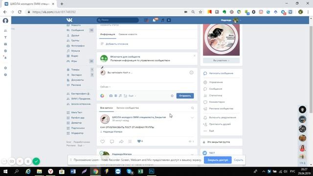Click Включить уведомления
The width and height of the screenshot is (313, 176).
point(223,117)
